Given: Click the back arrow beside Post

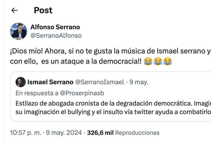Looking at the screenshot, I should pos(14,11).
